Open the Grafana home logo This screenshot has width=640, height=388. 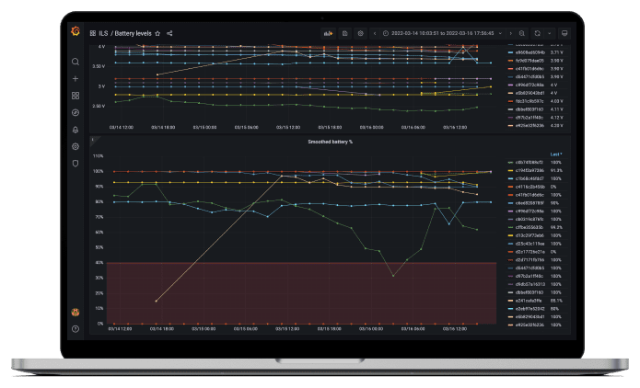(x=76, y=31)
